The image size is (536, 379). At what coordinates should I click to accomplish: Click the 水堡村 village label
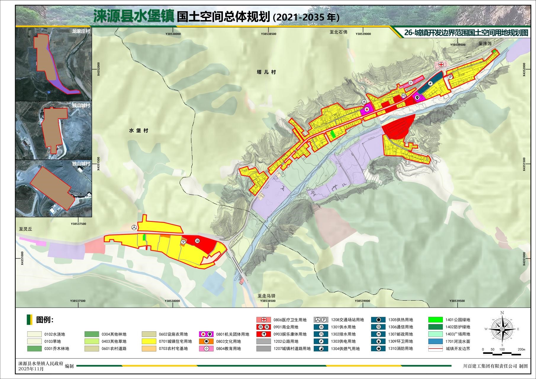[139, 130]
